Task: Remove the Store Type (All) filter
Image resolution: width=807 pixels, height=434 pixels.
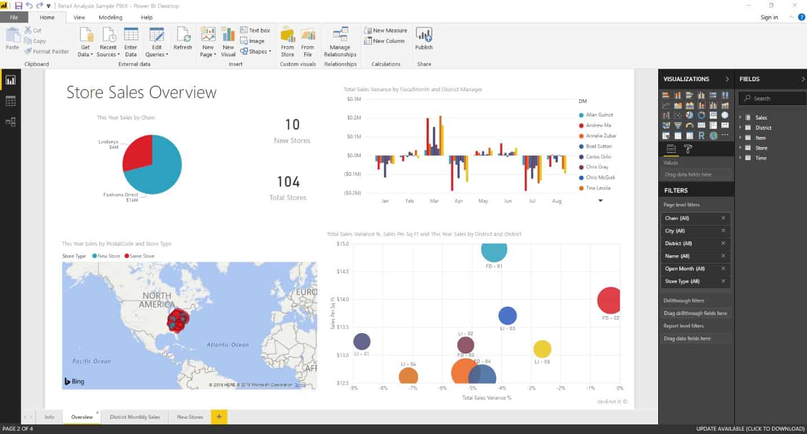Action: pyautogui.click(x=724, y=281)
